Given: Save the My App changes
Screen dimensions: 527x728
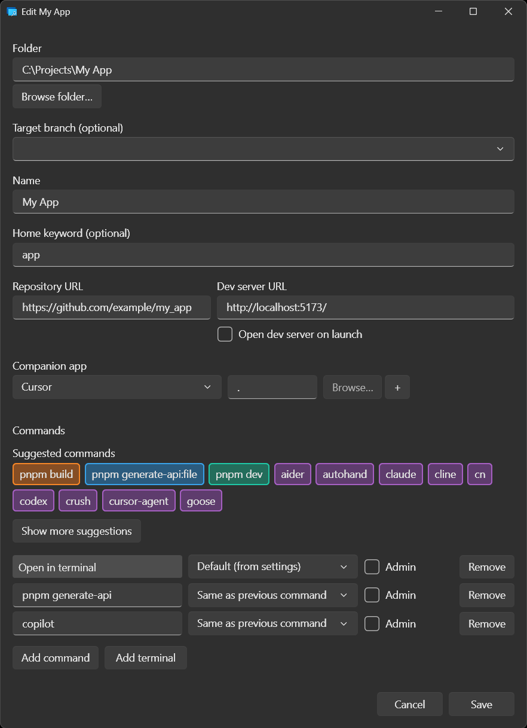Looking at the screenshot, I should click(x=482, y=704).
